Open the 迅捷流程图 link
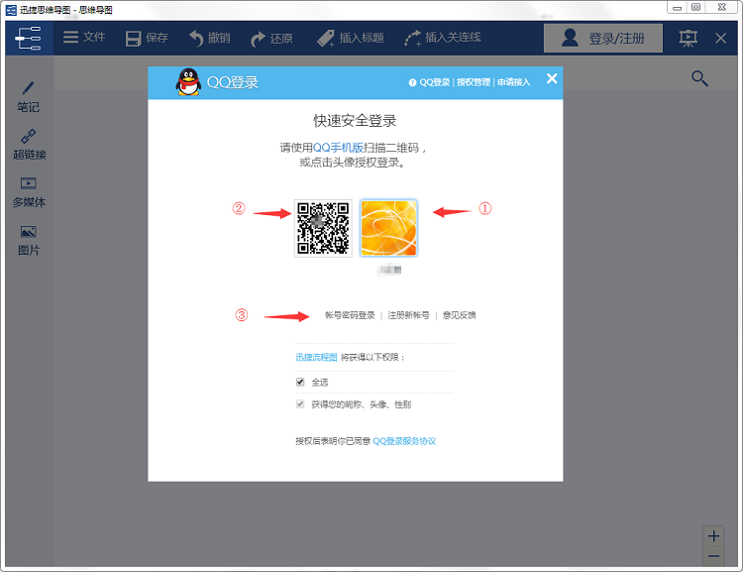This screenshot has height=572, width=743. [316, 357]
